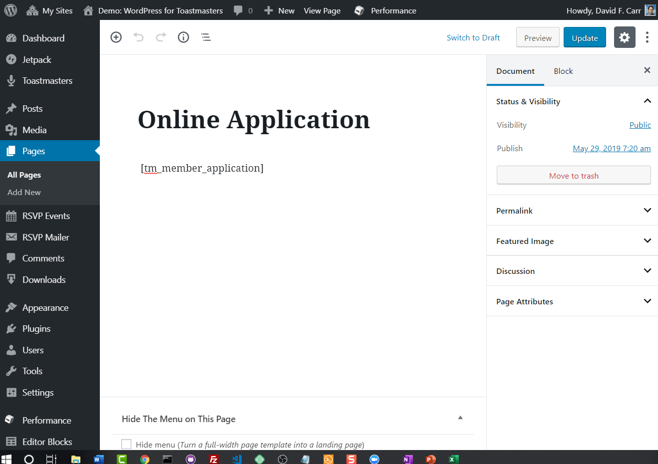
Task: Click the Add block plus icon
Action: [x=116, y=37]
